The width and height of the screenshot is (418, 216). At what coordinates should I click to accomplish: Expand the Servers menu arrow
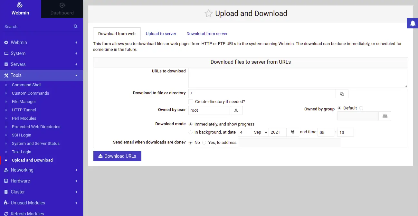click(x=76, y=64)
